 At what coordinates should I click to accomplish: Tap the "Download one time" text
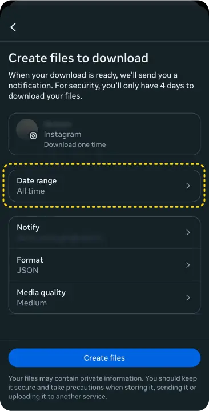pos(75,144)
